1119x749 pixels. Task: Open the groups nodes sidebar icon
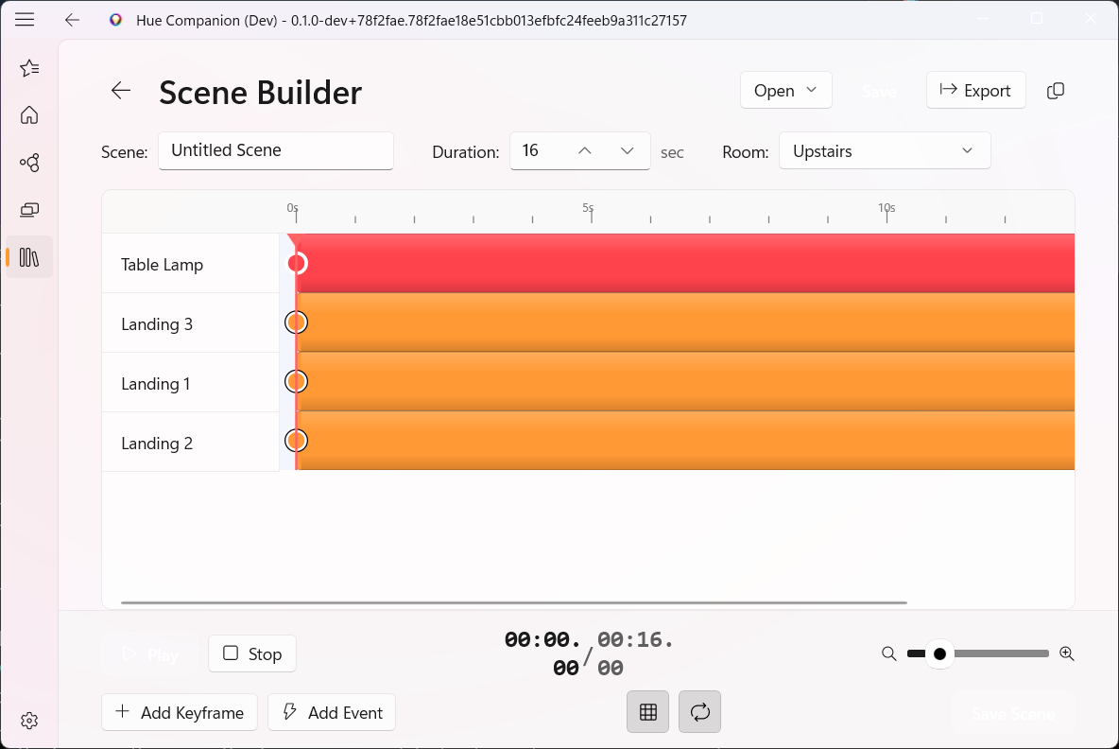coord(29,163)
